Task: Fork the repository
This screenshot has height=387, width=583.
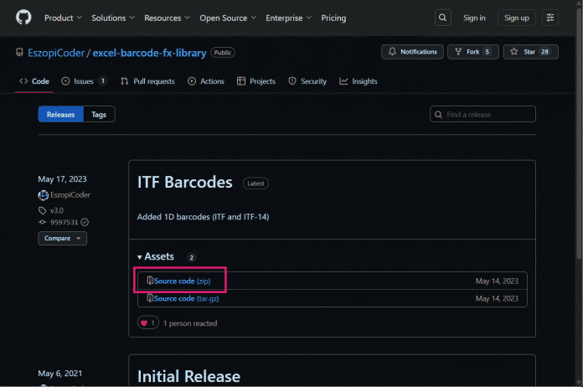Action: [474, 52]
